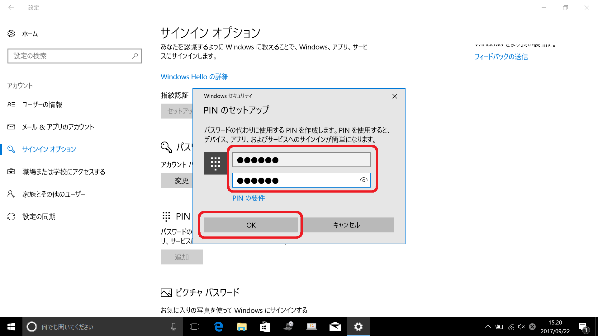The height and width of the screenshot is (336, 598).
Task: Close the Windows セキュリティ dialog
Action: 395,96
